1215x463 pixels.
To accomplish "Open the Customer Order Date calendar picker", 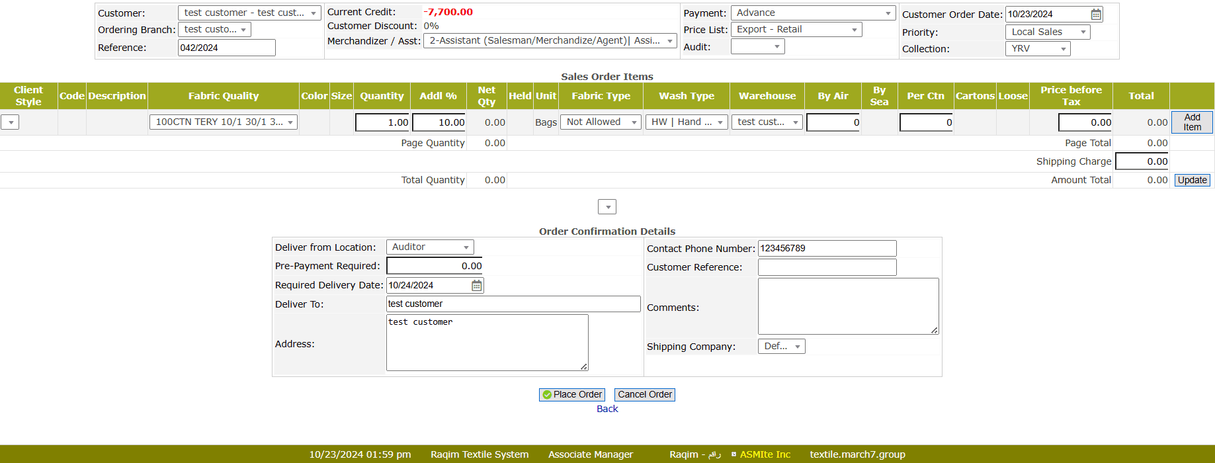I will (x=1096, y=14).
